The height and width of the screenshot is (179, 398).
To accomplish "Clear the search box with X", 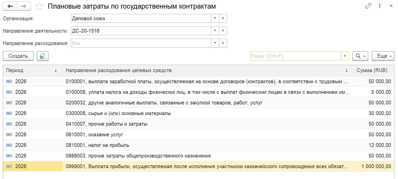I will pyautogui.click(x=345, y=56).
